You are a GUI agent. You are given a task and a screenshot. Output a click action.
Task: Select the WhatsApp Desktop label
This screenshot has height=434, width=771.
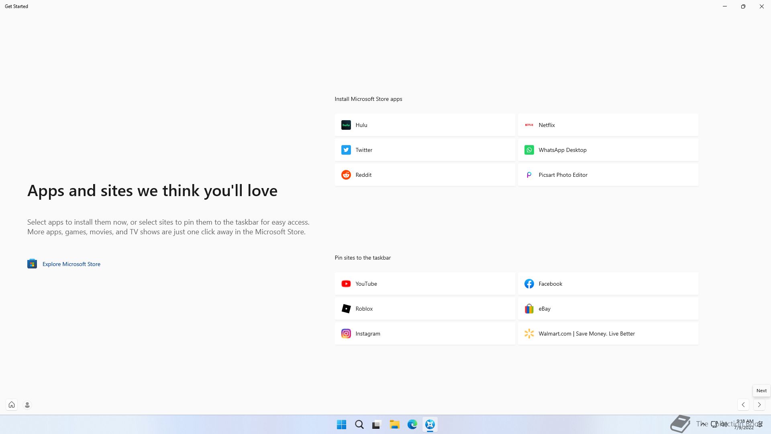click(562, 150)
